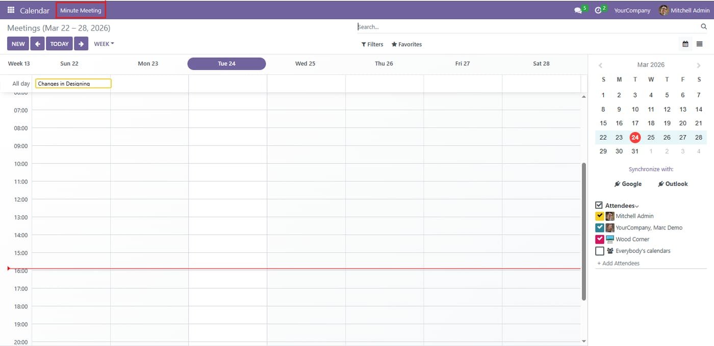Viewport: 714px width, 346px height.
Task: Open the Calendar app title
Action: 35,10
